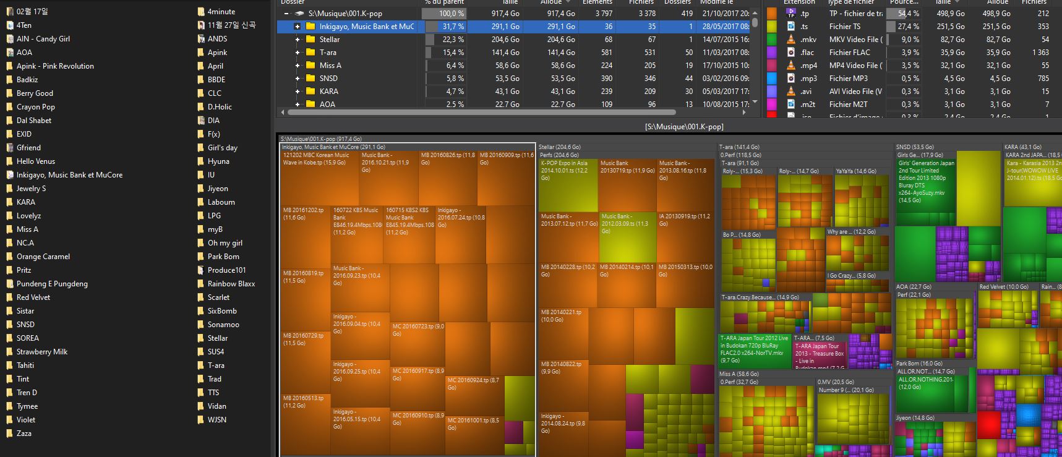Click the VLC cone icon beside .avi
1062x457 pixels.
coord(790,91)
